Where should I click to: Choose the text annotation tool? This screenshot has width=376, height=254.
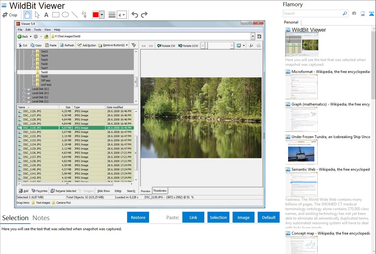coord(46,15)
